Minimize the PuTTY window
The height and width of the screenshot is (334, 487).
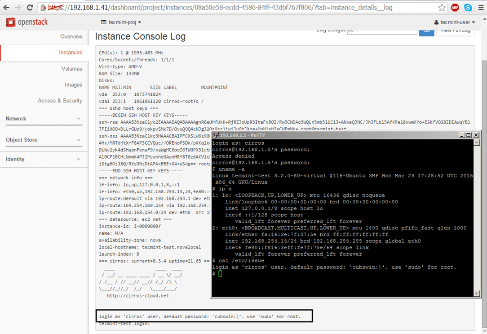[461, 135]
